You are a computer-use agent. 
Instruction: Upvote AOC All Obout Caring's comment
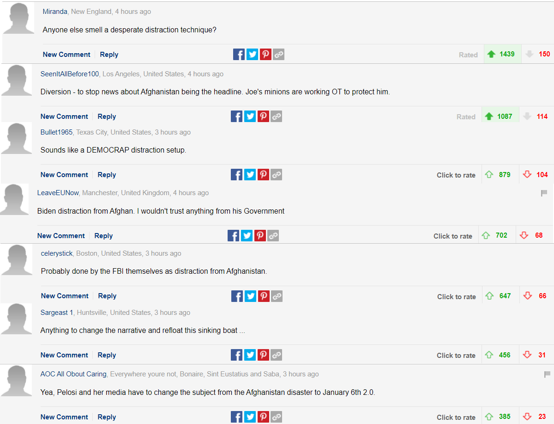(489, 417)
